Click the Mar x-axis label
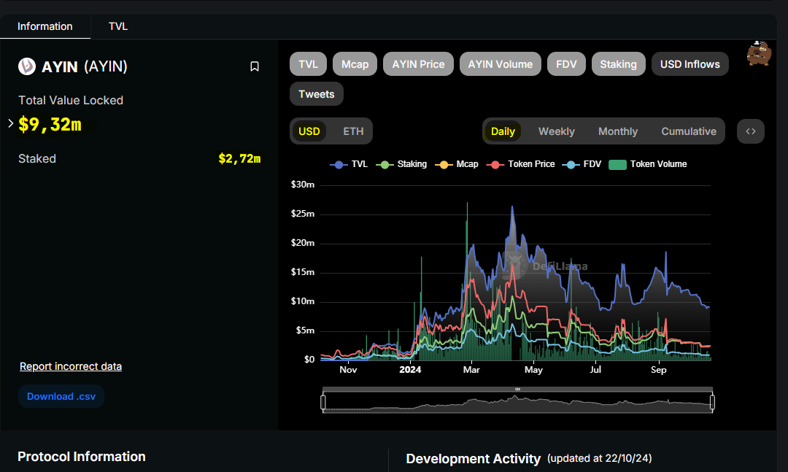Image resolution: width=788 pixels, height=472 pixels. (471, 369)
